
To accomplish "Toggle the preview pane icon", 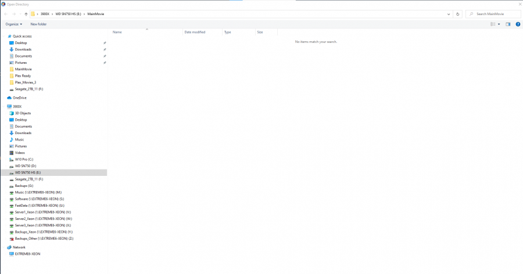I will pos(508,24).
